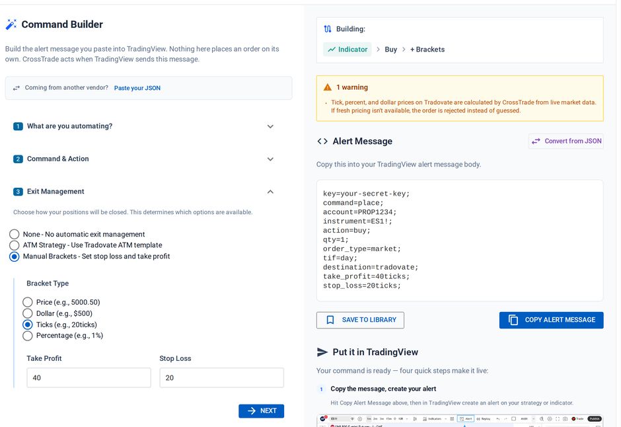Click the magic wand Command Builder icon
This screenshot has width=621, height=427.
click(x=11, y=24)
